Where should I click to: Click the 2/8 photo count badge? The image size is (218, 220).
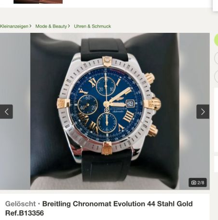pyautogui.click(x=198, y=182)
